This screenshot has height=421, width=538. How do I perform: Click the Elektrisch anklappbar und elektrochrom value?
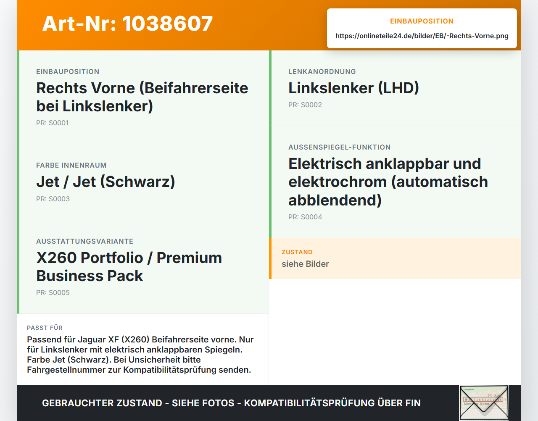click(x=388, y=182)
